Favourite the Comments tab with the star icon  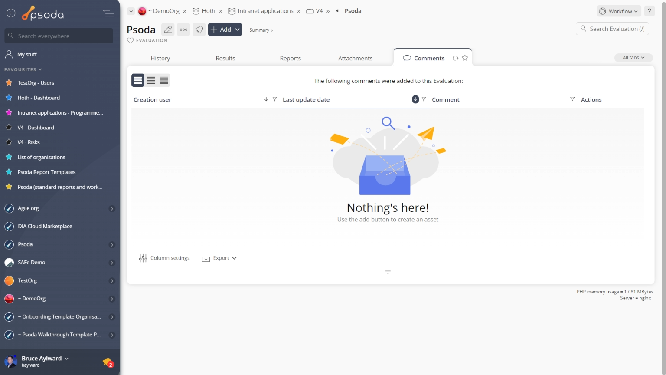pos(465,58)
